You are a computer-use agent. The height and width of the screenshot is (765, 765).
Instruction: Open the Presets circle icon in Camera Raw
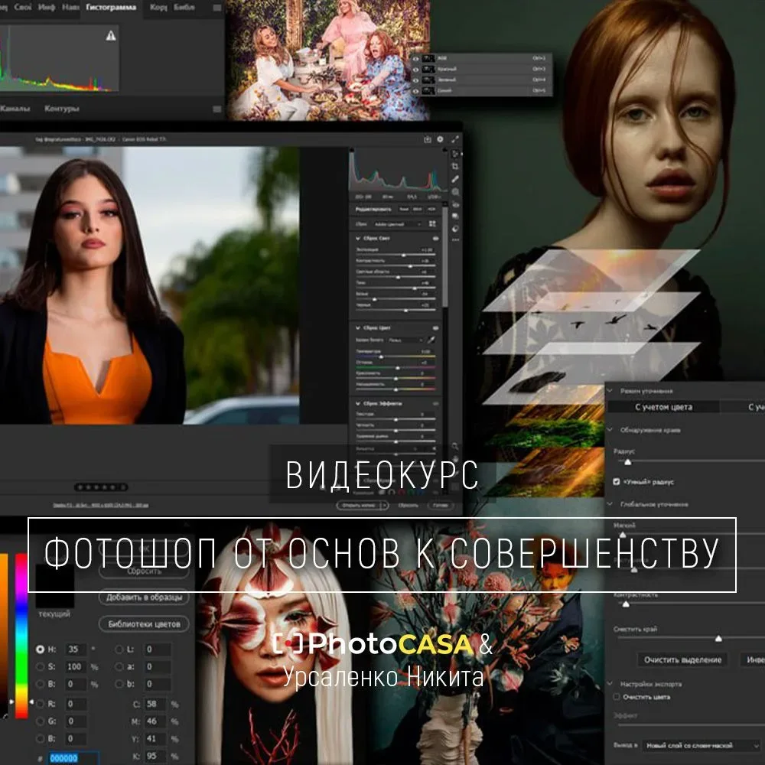coord(455,228)
